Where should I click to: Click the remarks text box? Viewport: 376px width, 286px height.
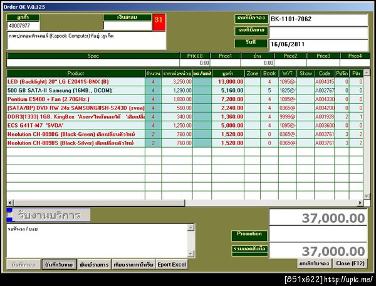[97, 241]
